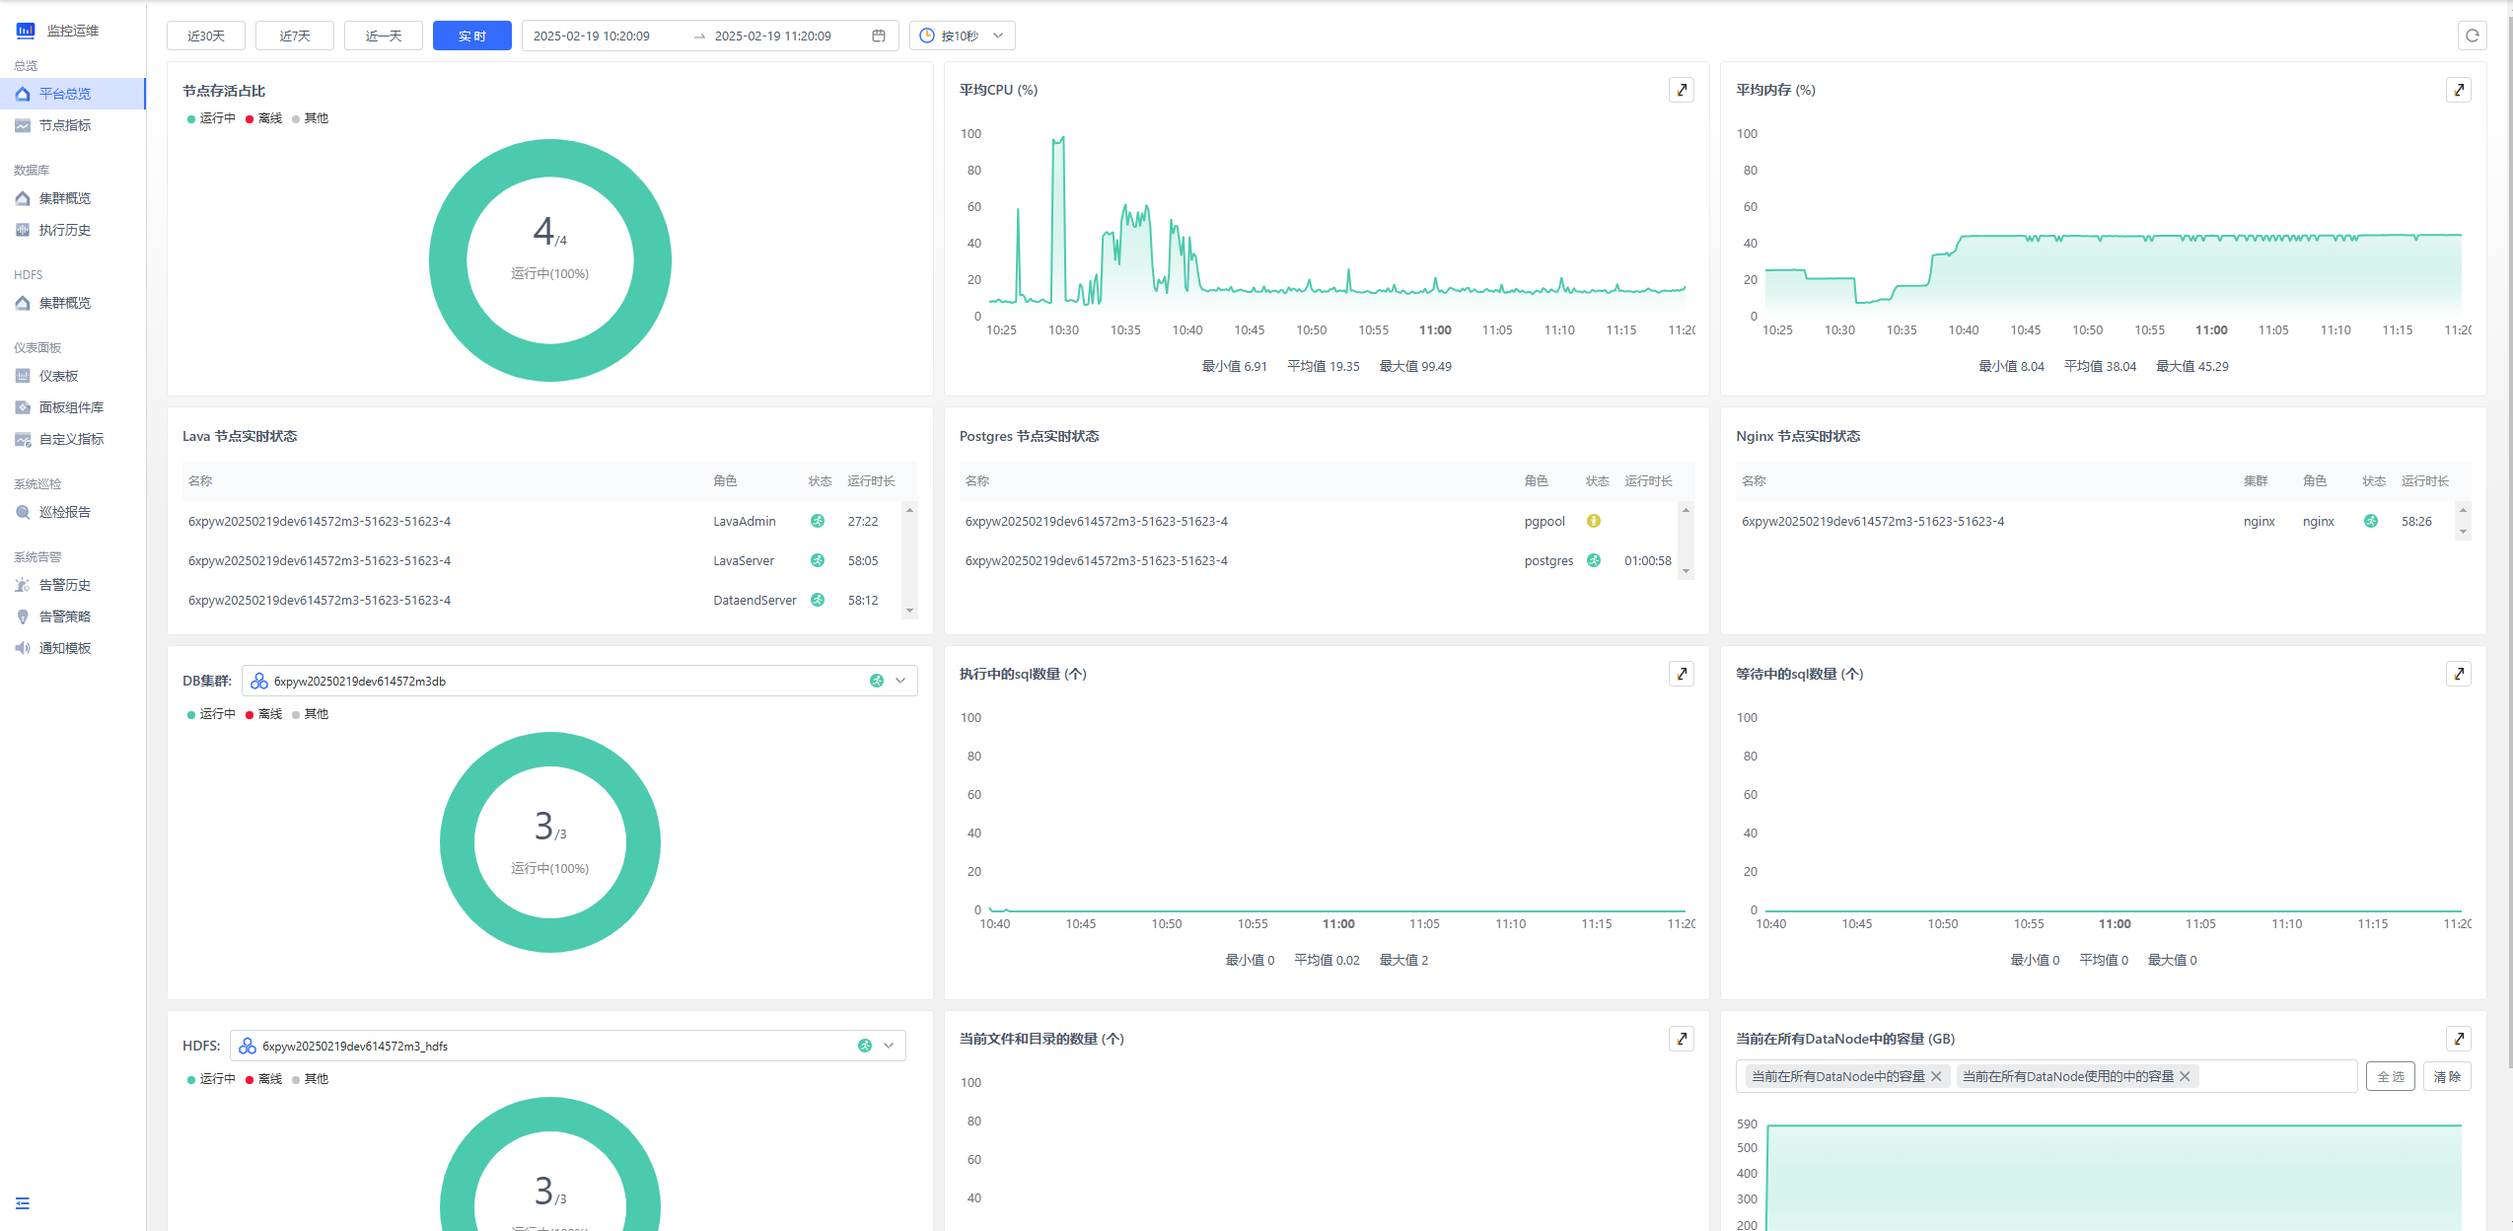Click the 清除 button

2447,1076
